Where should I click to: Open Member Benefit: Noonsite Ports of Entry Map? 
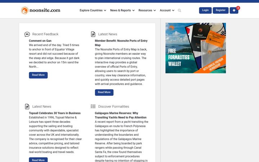(x=121, y=43)
